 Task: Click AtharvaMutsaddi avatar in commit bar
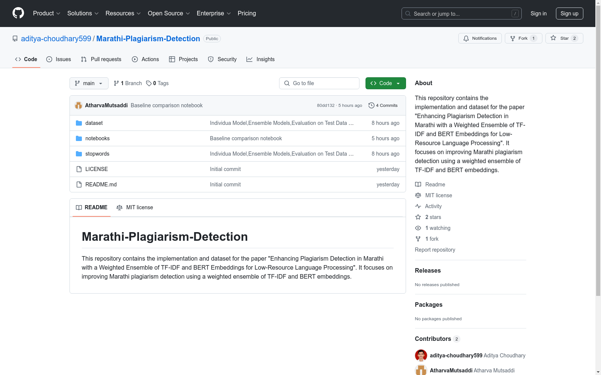(79, 105)
